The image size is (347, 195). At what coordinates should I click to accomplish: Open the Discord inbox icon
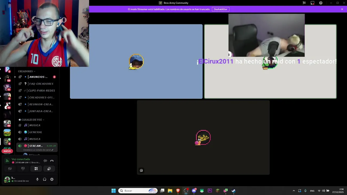coord(312,3)
